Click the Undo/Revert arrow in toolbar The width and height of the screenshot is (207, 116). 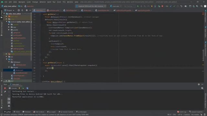181,6
